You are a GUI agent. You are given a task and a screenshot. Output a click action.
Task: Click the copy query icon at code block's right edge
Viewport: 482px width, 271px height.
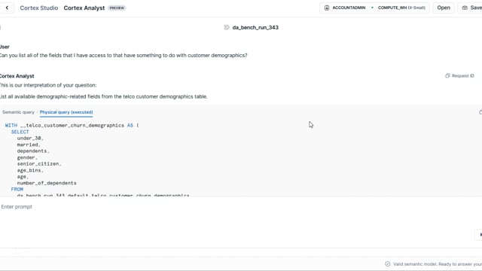[x=480, y=112]
